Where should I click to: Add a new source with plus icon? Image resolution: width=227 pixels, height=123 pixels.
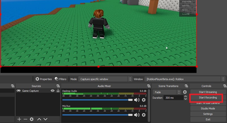[19, 119]
